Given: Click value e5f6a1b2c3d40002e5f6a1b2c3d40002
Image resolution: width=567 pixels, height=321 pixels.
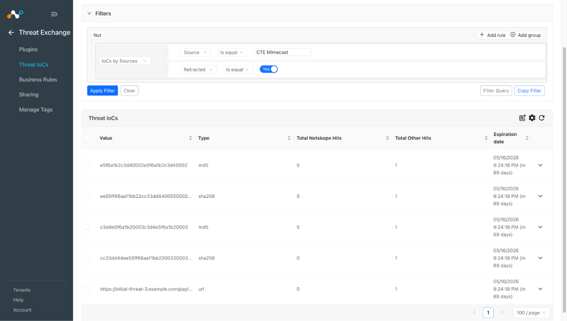Looking at the screenshot, I should [x=143, y=165].
